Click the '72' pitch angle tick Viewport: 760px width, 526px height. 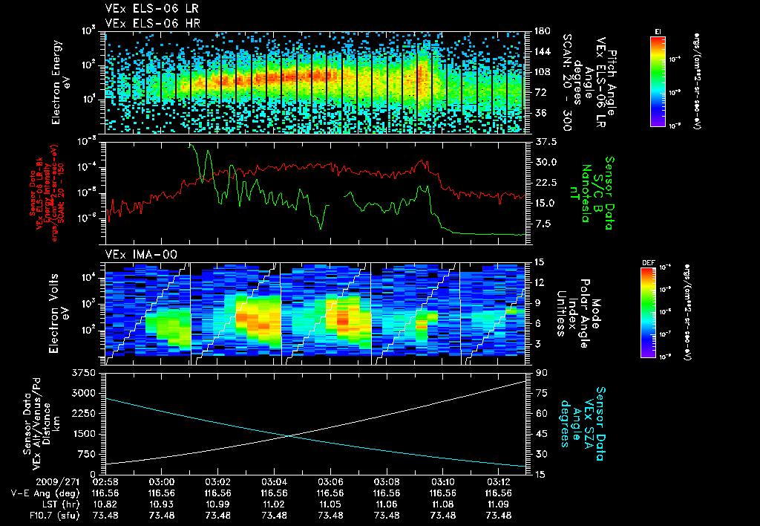click(x=540, y=92)
